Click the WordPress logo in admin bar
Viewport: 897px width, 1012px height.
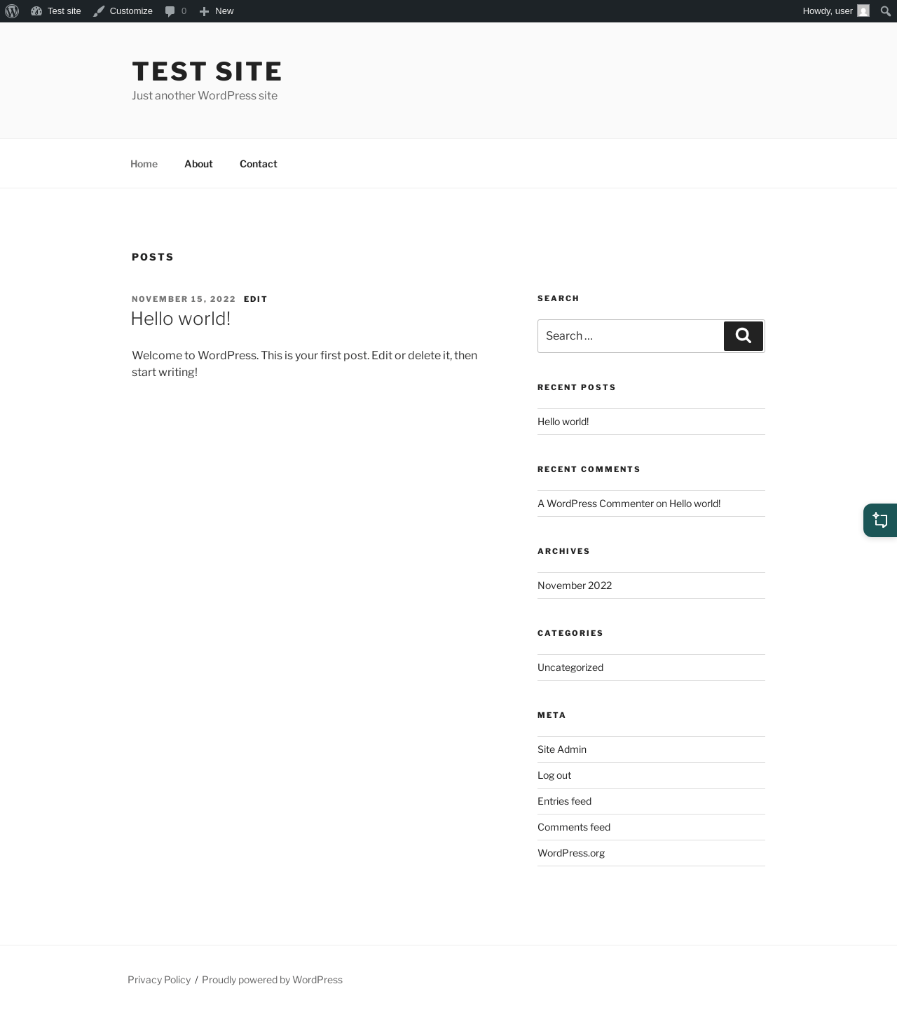[12, 11]
